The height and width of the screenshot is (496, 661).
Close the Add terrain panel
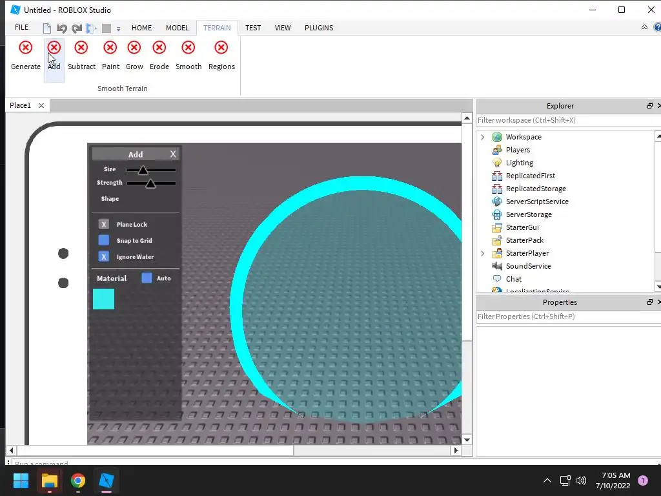click(x=173, y=154)
